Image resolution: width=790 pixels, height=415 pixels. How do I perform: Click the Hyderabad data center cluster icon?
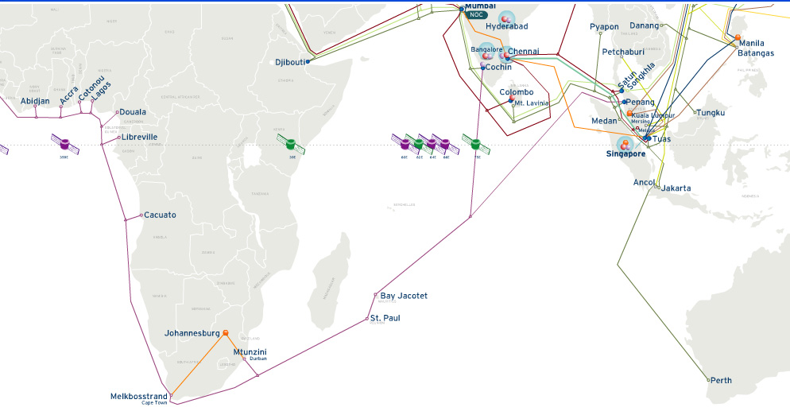tap(505, 19)
